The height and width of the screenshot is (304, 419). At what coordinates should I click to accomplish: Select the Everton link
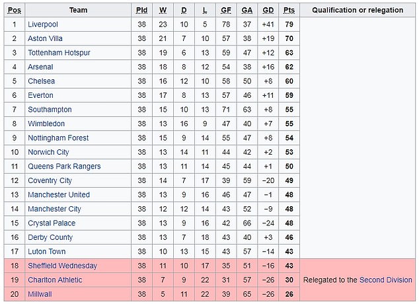[x=40, y=95]
